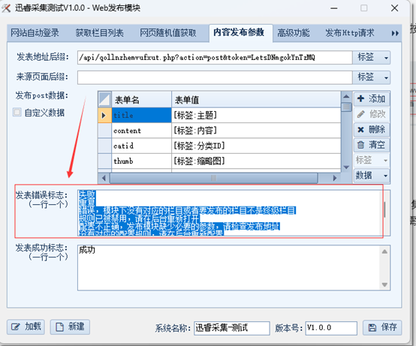Screen dimensions: 416x346
Task: Select the thumb form name cell
Action: tap(141, 161)
